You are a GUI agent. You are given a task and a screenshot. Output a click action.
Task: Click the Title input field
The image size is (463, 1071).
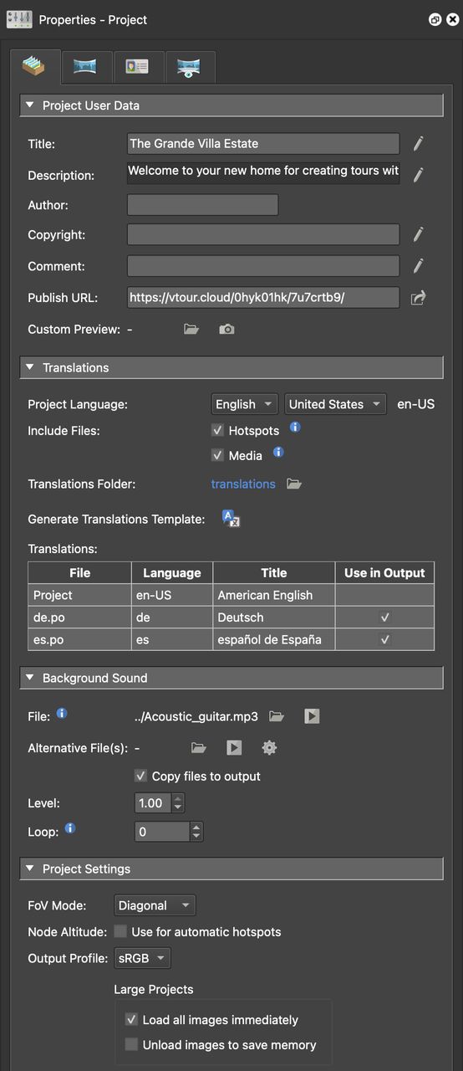[x=263, y=144]
